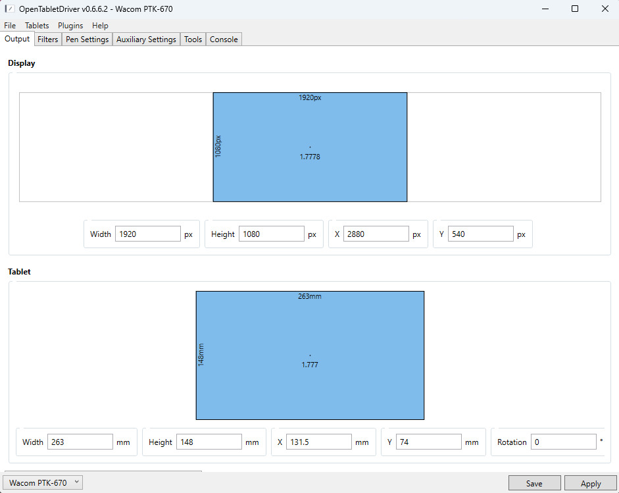The height and width of the screenshot is (493, 619).
Task: Open the Help menu
Action: point(100,26)
